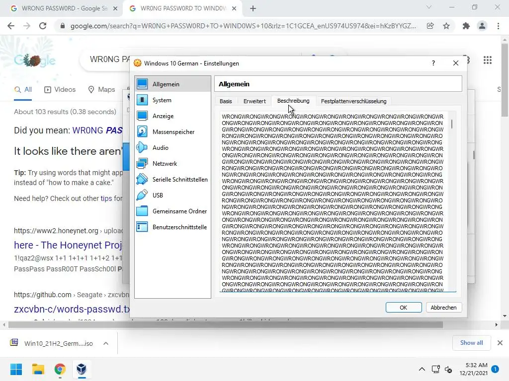The height and width of the screenshot is (381, 509).
Task: Open the Gemeinsame Ordner icon
Action: (142, 211)
